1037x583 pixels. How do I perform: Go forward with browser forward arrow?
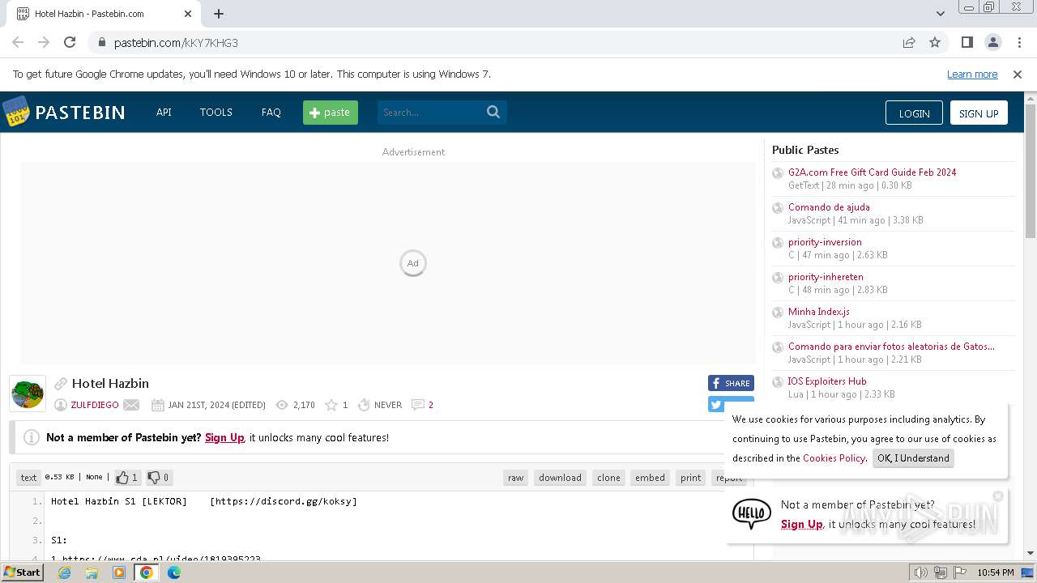pos(44,42)
